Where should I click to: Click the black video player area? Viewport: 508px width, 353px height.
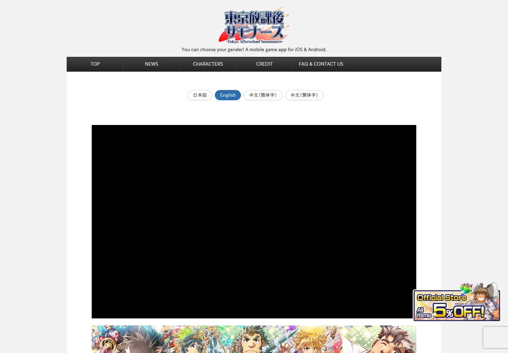click(x=254, y=222)
